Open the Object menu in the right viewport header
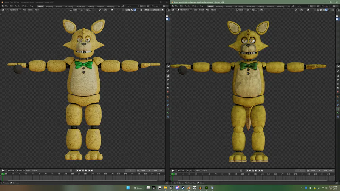 [x=213, y=10]
